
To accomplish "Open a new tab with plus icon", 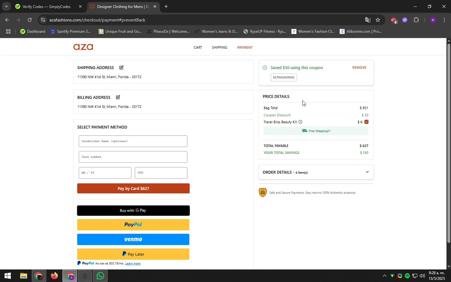I will coord(166,6).
